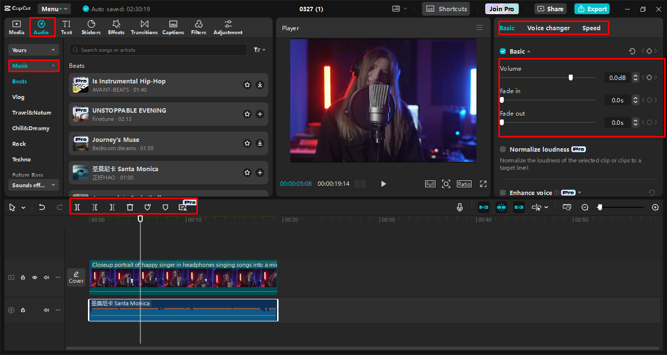Expand the Sounds effects category
The width and height of the screenshot is (667, 355).
pyautogui.click(x=34, y=185)
